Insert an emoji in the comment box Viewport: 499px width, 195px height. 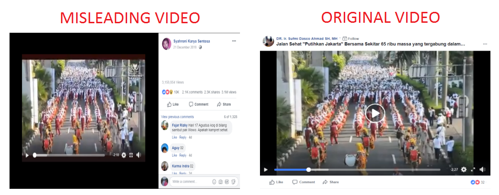(214, 182)
